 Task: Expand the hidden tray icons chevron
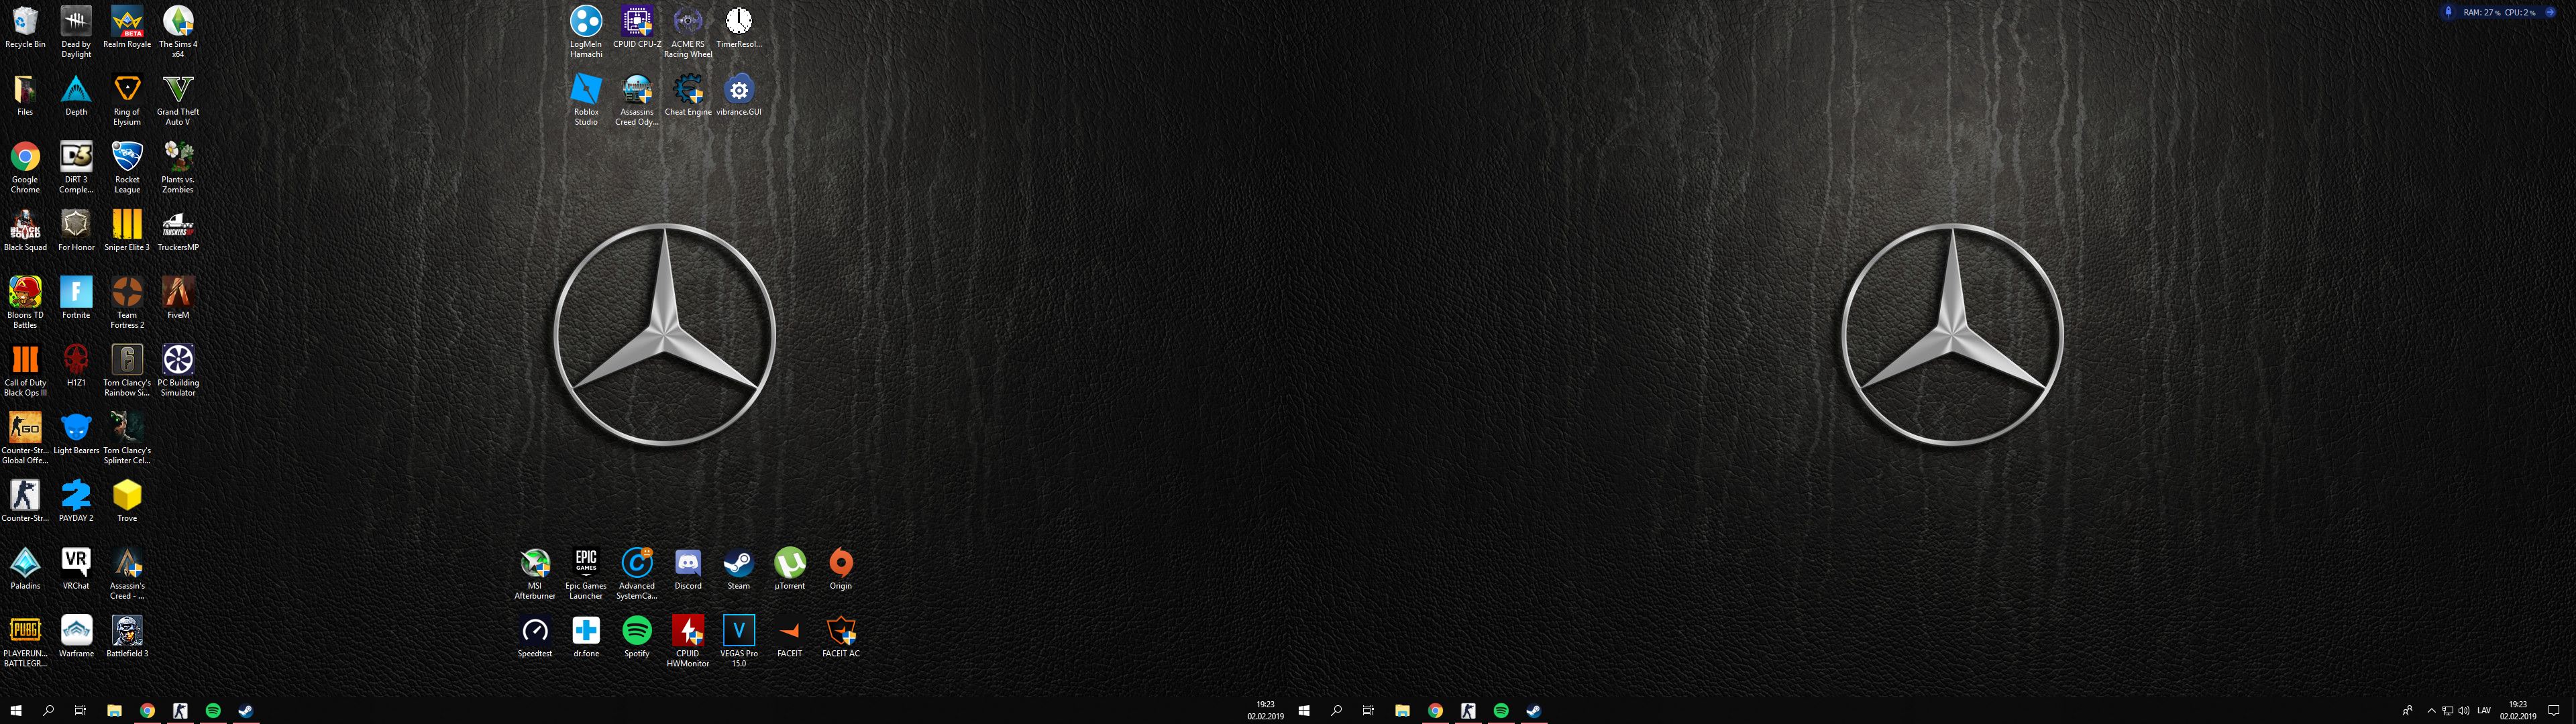tap(2432, 711)
